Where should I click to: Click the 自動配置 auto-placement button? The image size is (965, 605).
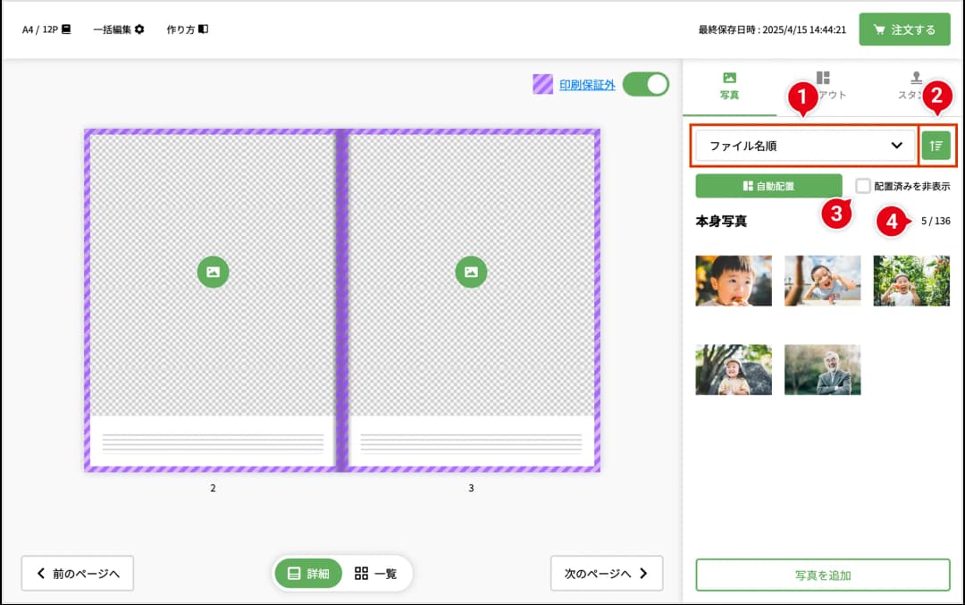pyautogui.click(x=768, y=187)
